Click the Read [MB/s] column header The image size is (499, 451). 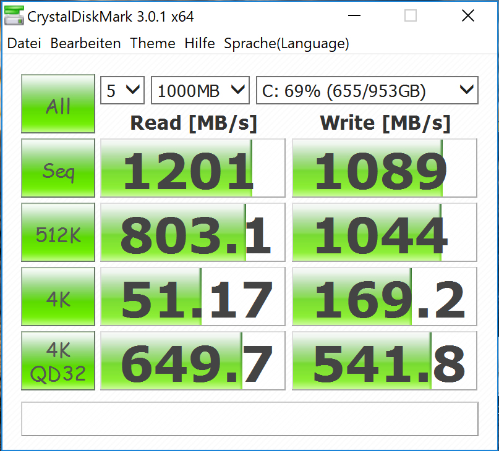click(x=194, y=123)
